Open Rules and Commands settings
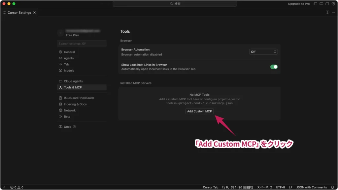 coord(60,98)
